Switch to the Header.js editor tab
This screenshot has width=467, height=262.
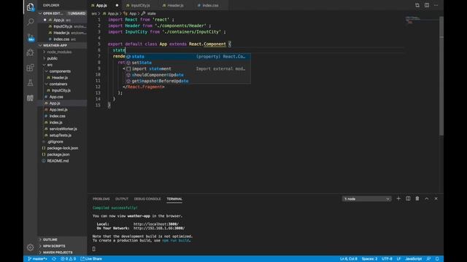point(175,5)
